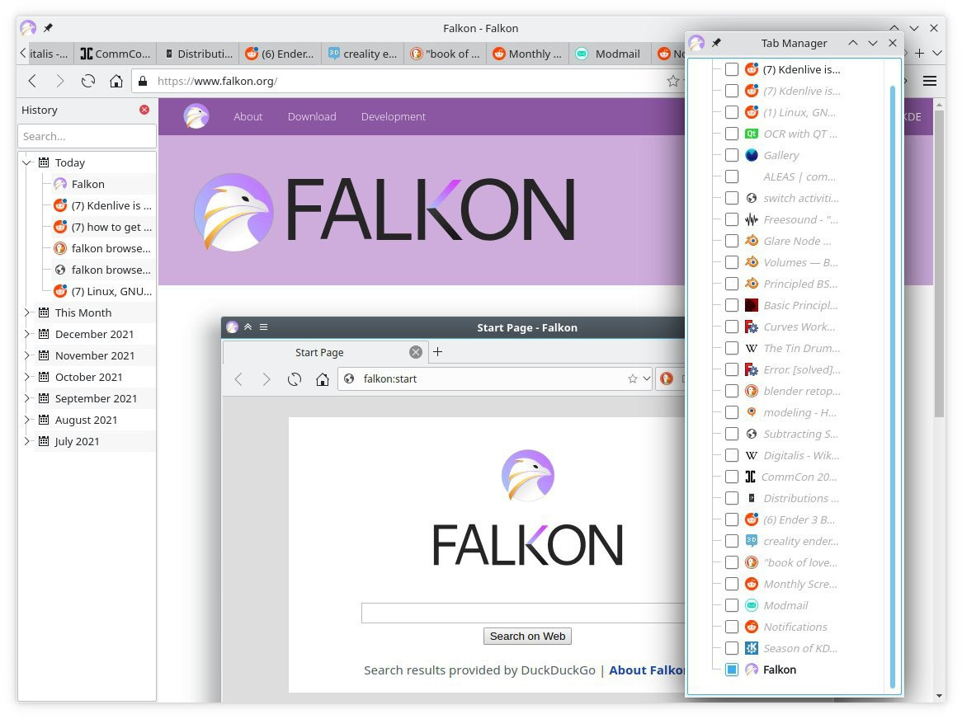The width and height of the screenshot is (962, 719).
Task: Tick the Modmail tab checkbox
Action: pos(732,605)
